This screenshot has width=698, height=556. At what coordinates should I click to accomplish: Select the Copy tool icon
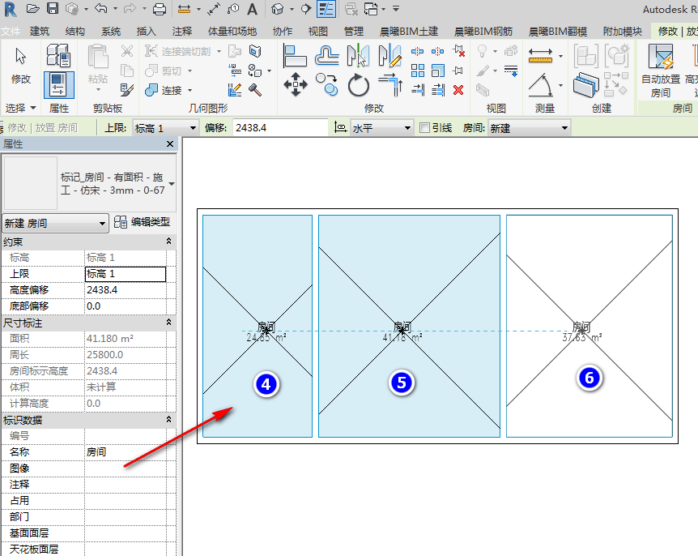tap(327, 84)
